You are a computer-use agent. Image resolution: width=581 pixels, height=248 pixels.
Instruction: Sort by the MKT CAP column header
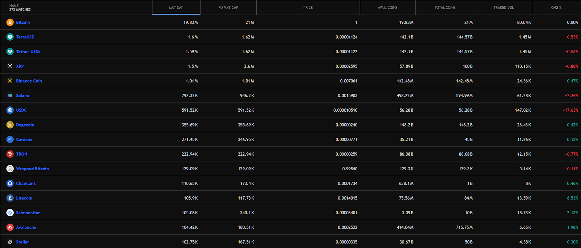pos(176,8)
